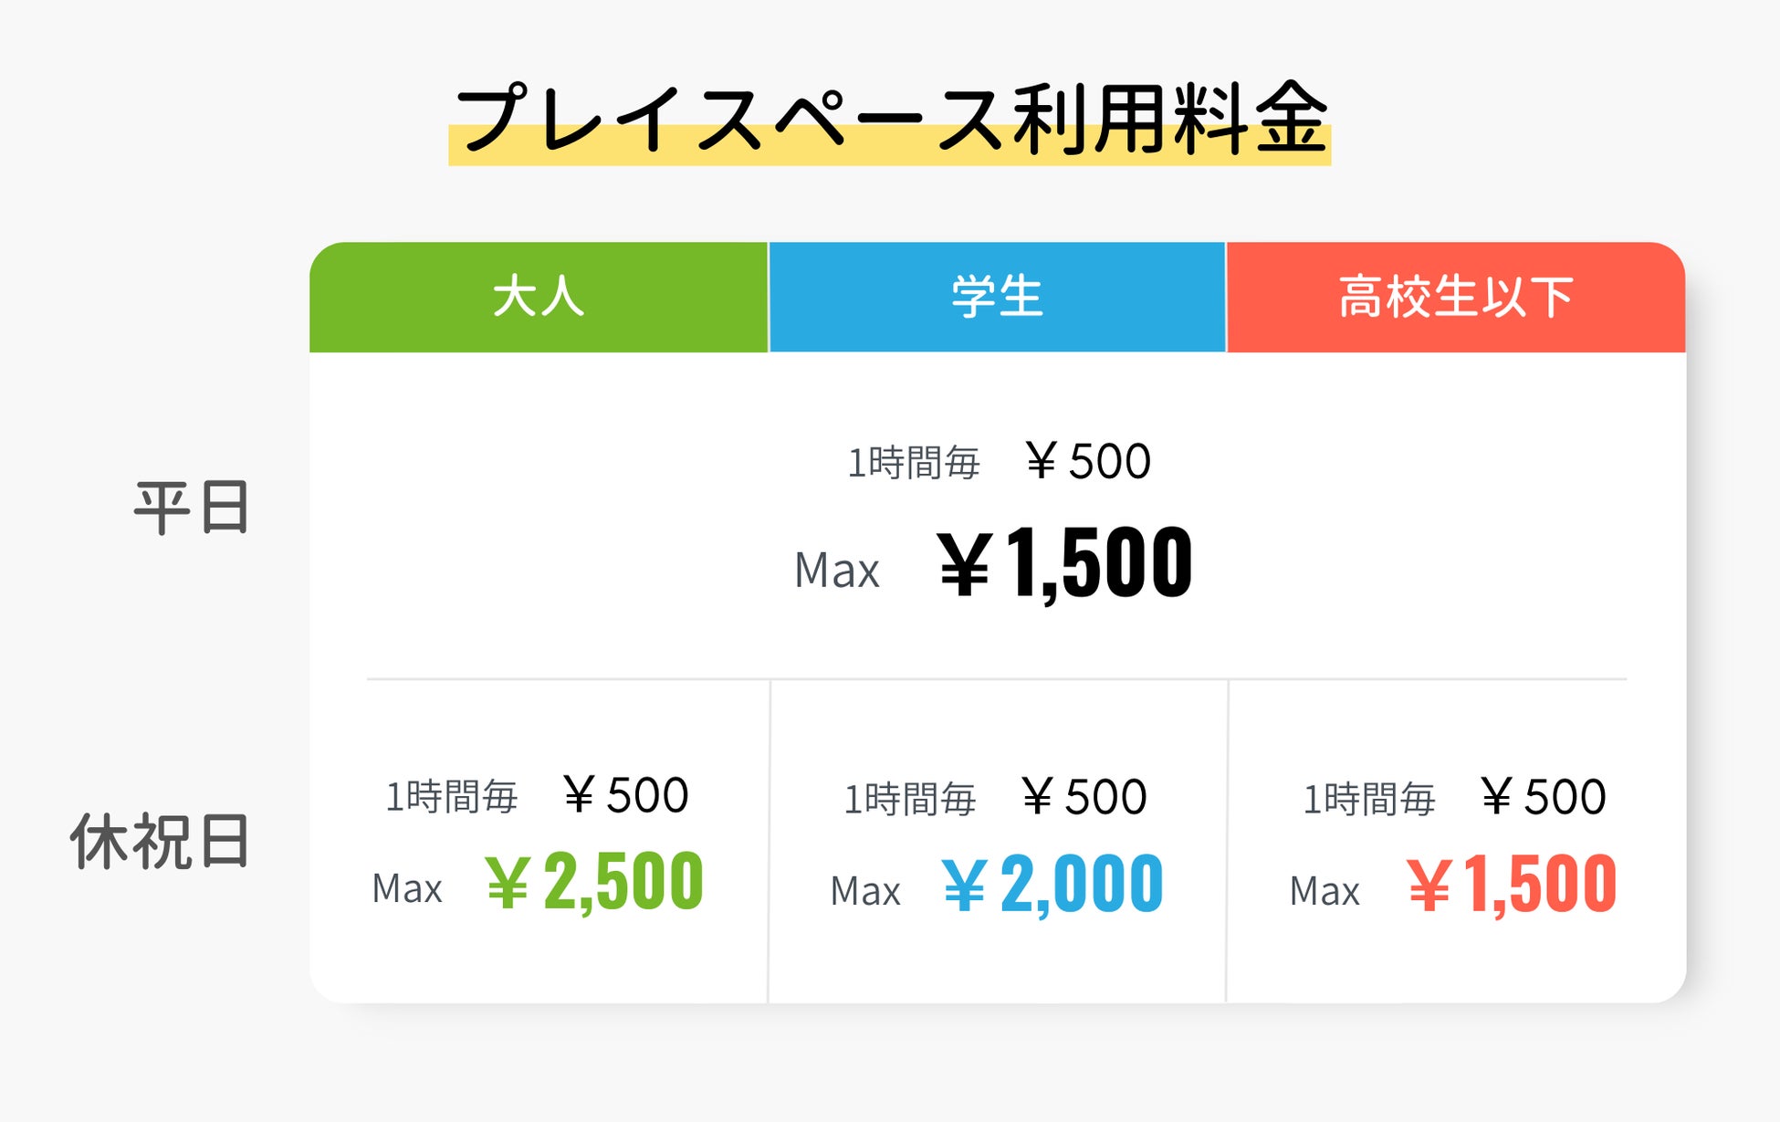Click the blue 学生 header tab
The width and height of the screenshot is (1780, 1122).
point(997,298)
